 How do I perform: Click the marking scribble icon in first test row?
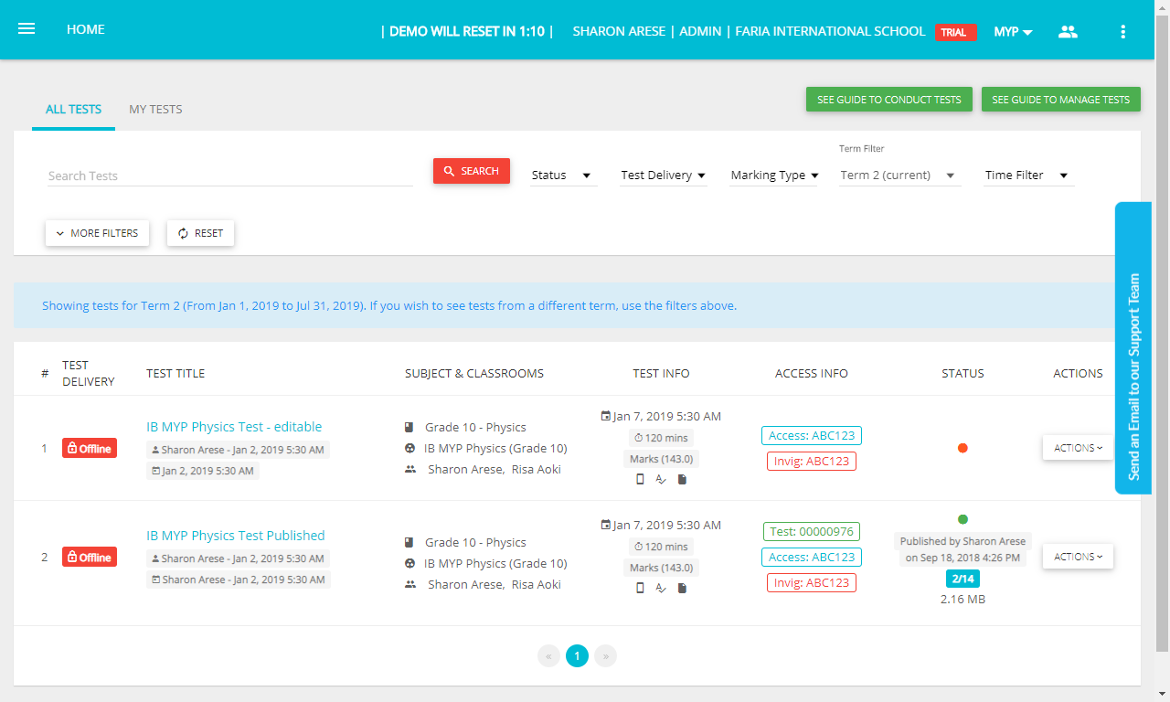(661, 479)
